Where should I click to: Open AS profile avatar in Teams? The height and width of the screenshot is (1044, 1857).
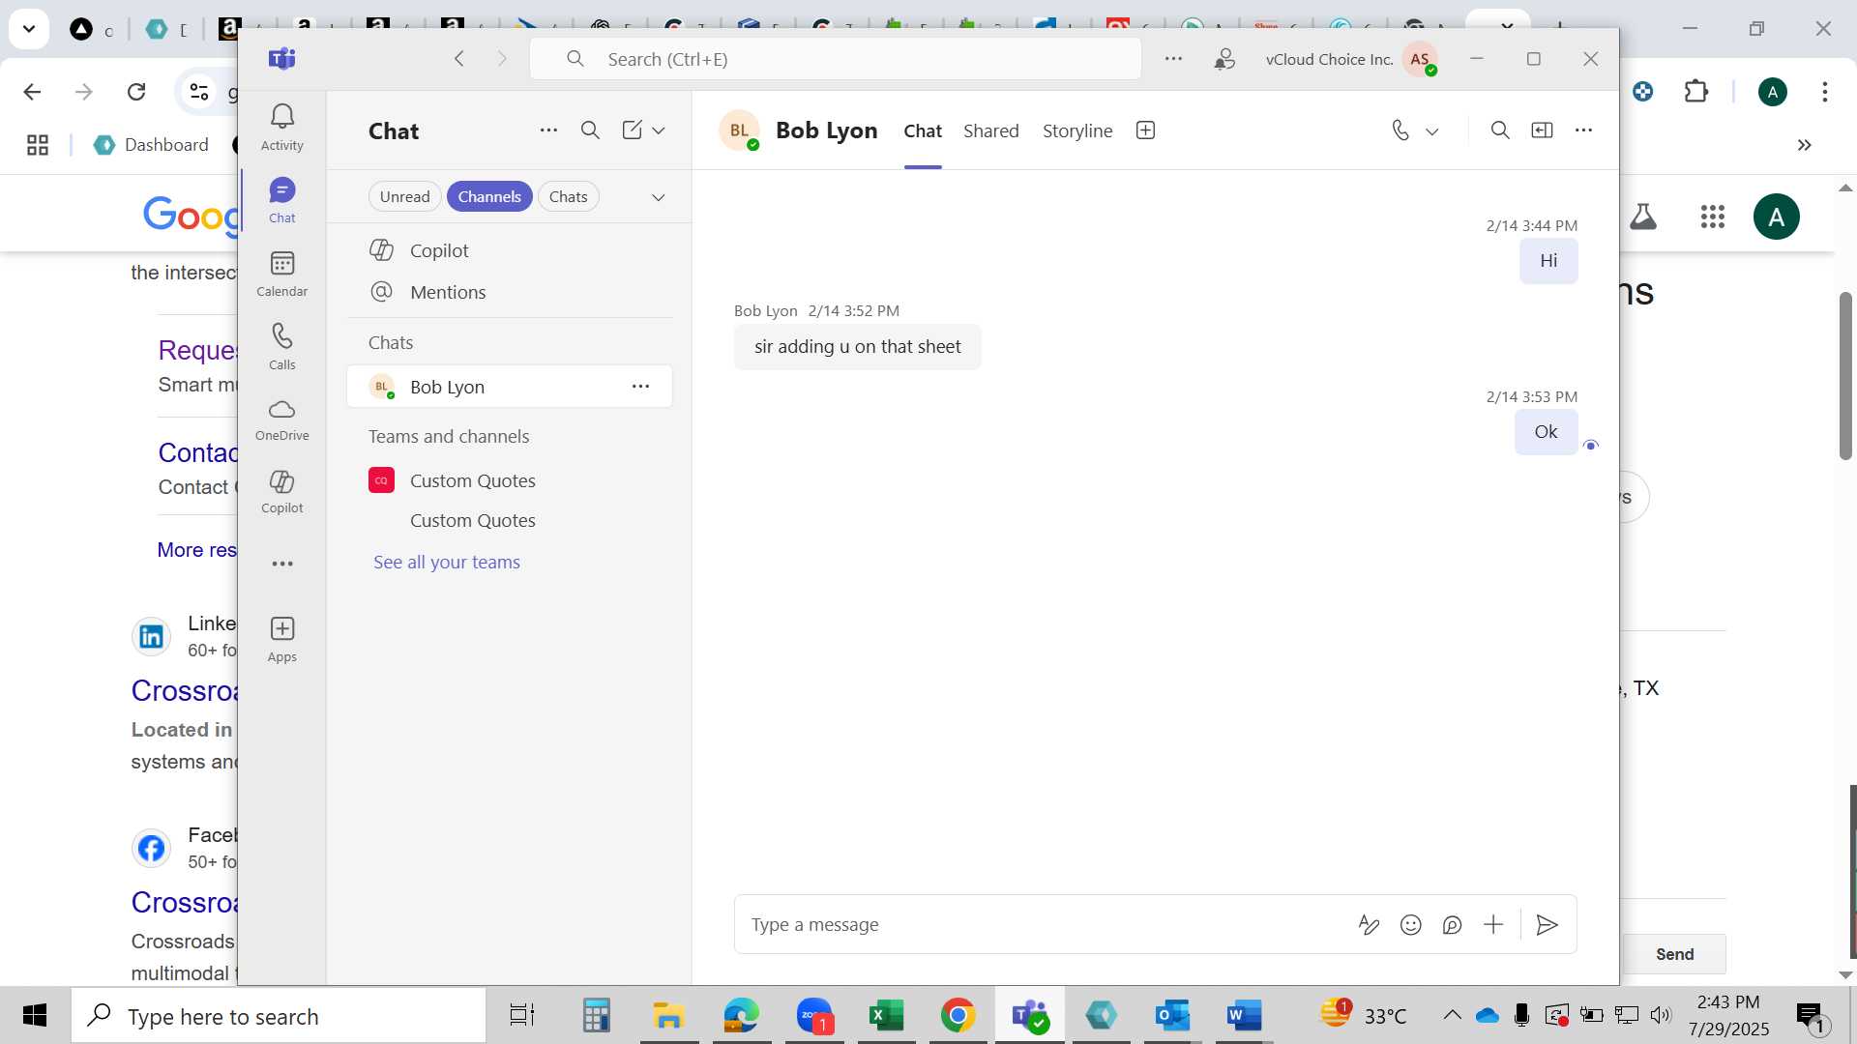[x=1420, y=59]
